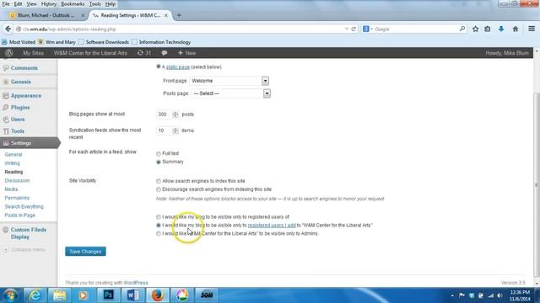Open Microsoft Word from the taskbar
The width and height of the screenshot is (540, 303).
pos(133,295)
